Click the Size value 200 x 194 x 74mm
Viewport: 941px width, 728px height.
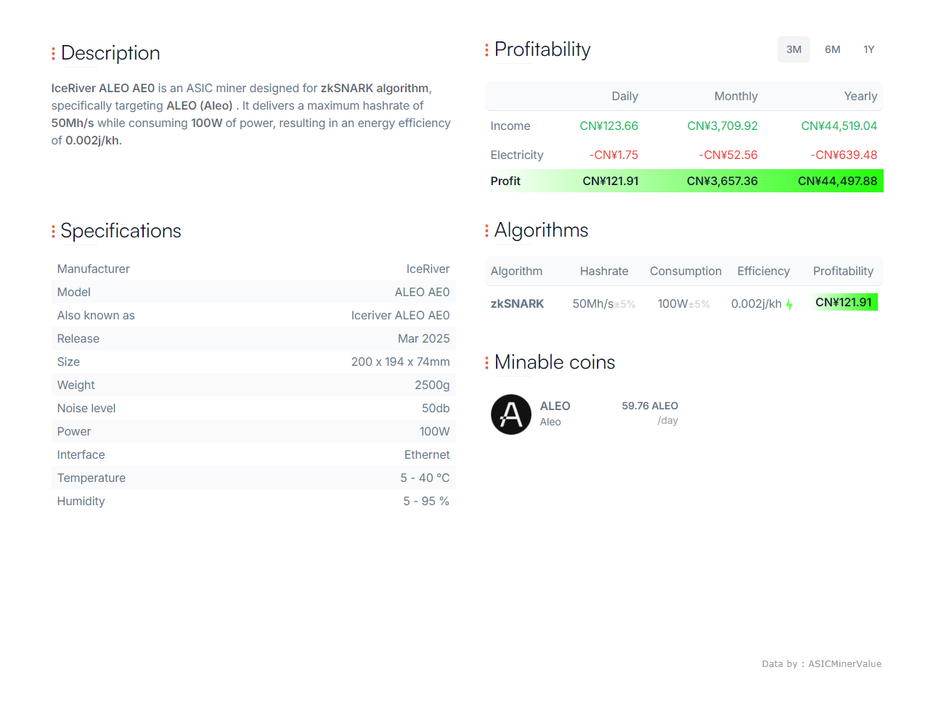400,361
